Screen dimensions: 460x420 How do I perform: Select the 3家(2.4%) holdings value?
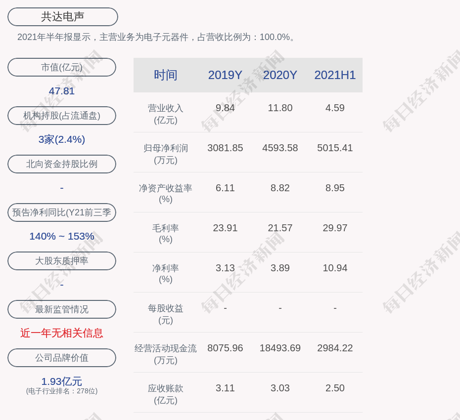click(62, 140)
